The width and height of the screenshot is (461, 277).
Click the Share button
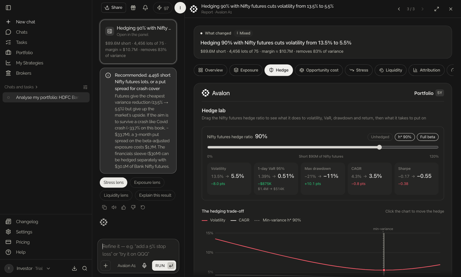click(113, 8)
